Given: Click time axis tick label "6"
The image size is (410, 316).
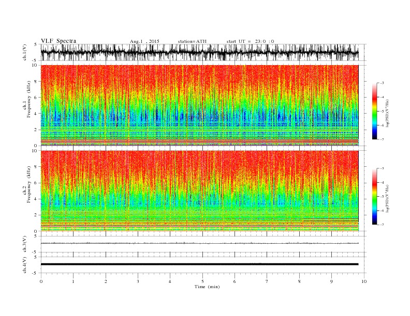Looking at the screenshot, I should tap(235, 281).
